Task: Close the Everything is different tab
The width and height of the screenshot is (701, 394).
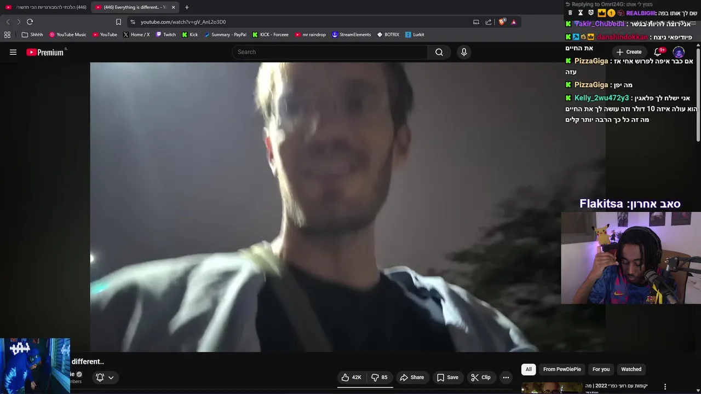Action: point(174,7)
